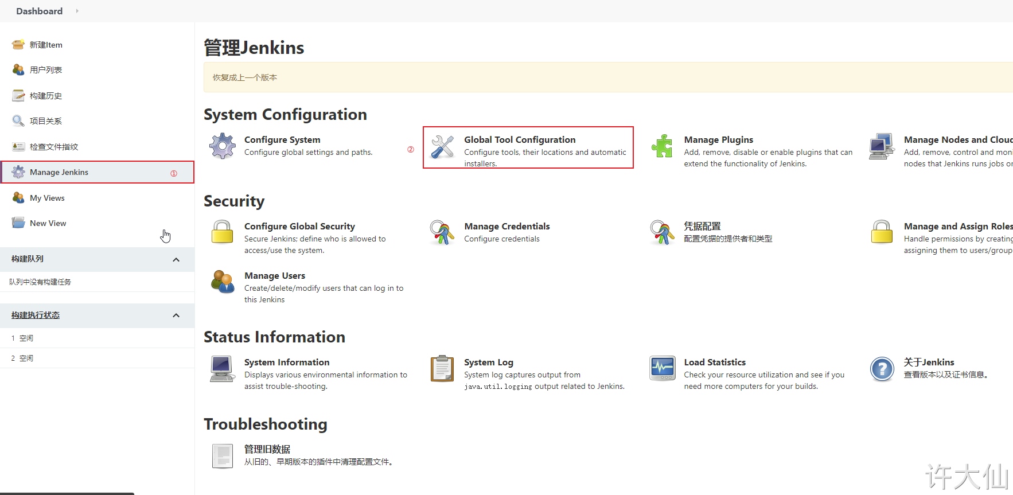The width and height of the screenshot is (1013, 495).
Task: Click the 项目关系 magnifier icon
Action: point(18,121)
